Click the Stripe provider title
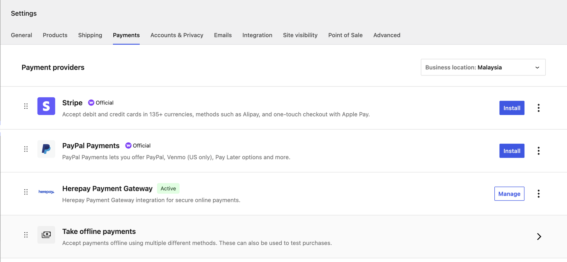 [x=72, y=103]
